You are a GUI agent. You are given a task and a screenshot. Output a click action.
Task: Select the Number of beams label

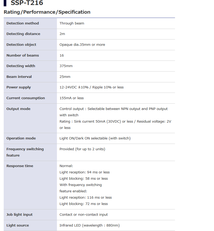(x=23, y=56)
